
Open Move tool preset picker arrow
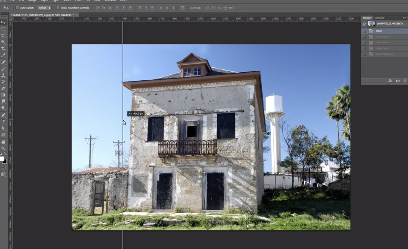11,8
